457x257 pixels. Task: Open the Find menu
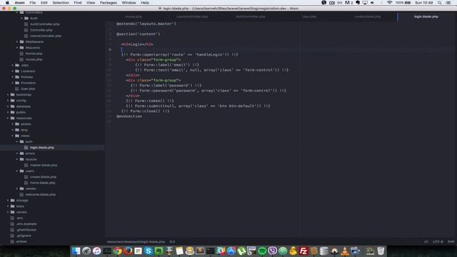click(x=78, y=3)
